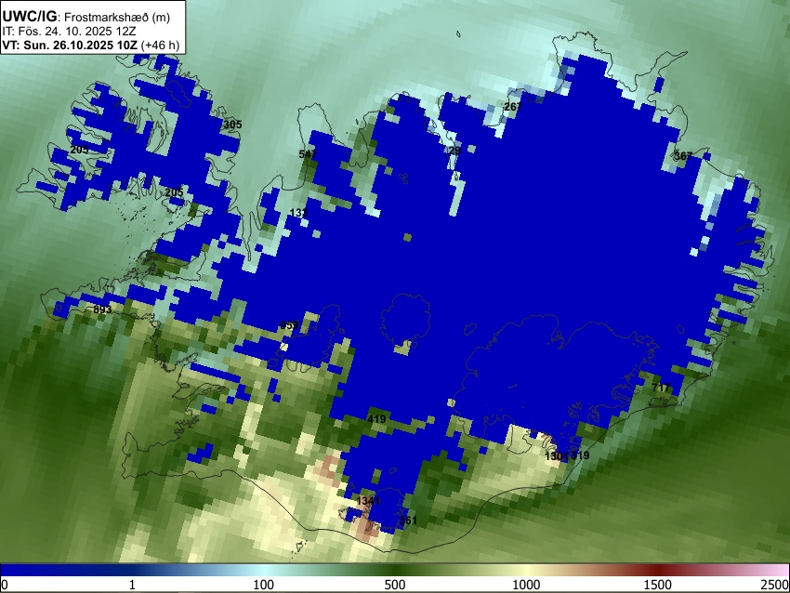Select the initial time line 'IT: Fös. 24. 10. 2025 12Z'
Image resolution: width=790 pixels, height=593 pixels.
pos(69,32)
